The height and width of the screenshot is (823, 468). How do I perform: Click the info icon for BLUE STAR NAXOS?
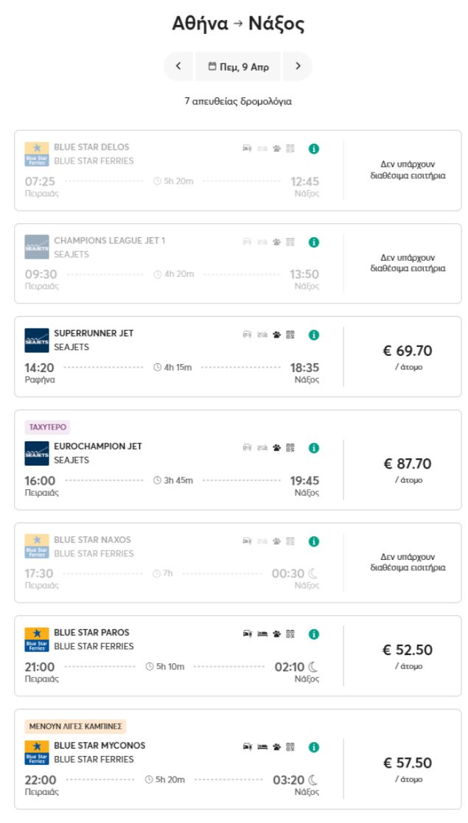click(314, 541)
